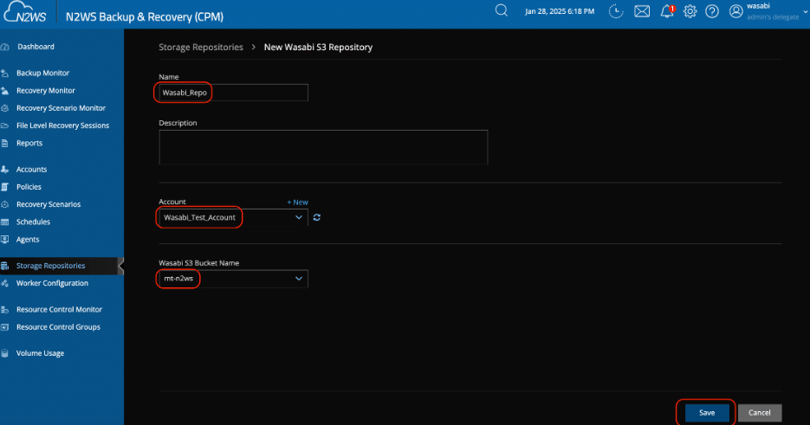Viewport: 810px width, 425px height.
Task: Click the Worker Configuration sidebar icon
Action: click(x=5, y=284)
